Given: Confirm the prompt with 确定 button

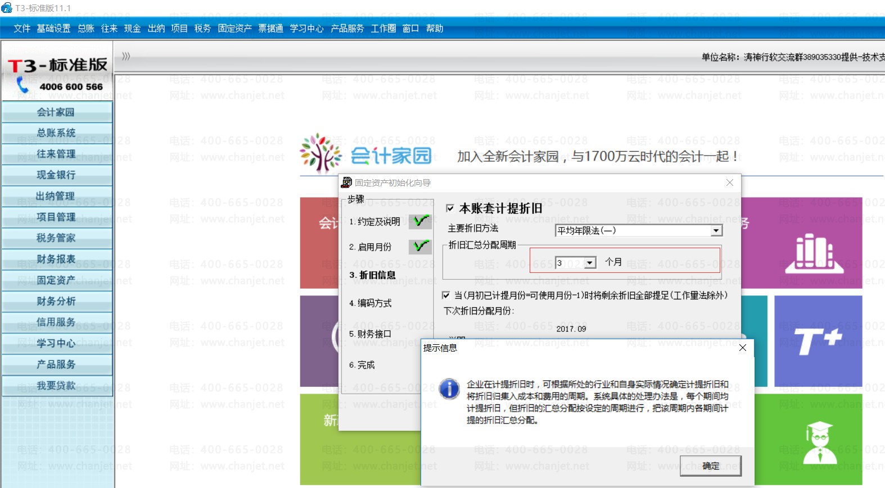Looking at the screenshot, I should tap(711, 466).
